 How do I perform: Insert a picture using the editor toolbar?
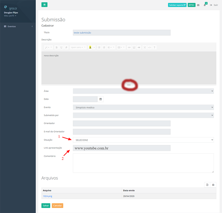134,47
